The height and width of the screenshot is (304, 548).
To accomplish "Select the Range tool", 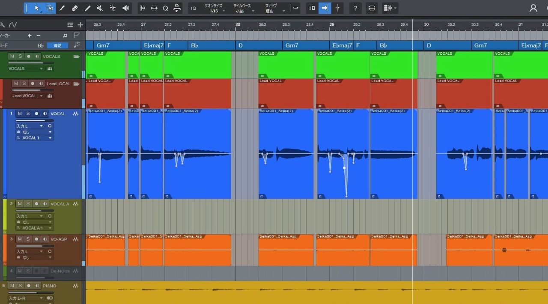I will (x=50, y=8).
